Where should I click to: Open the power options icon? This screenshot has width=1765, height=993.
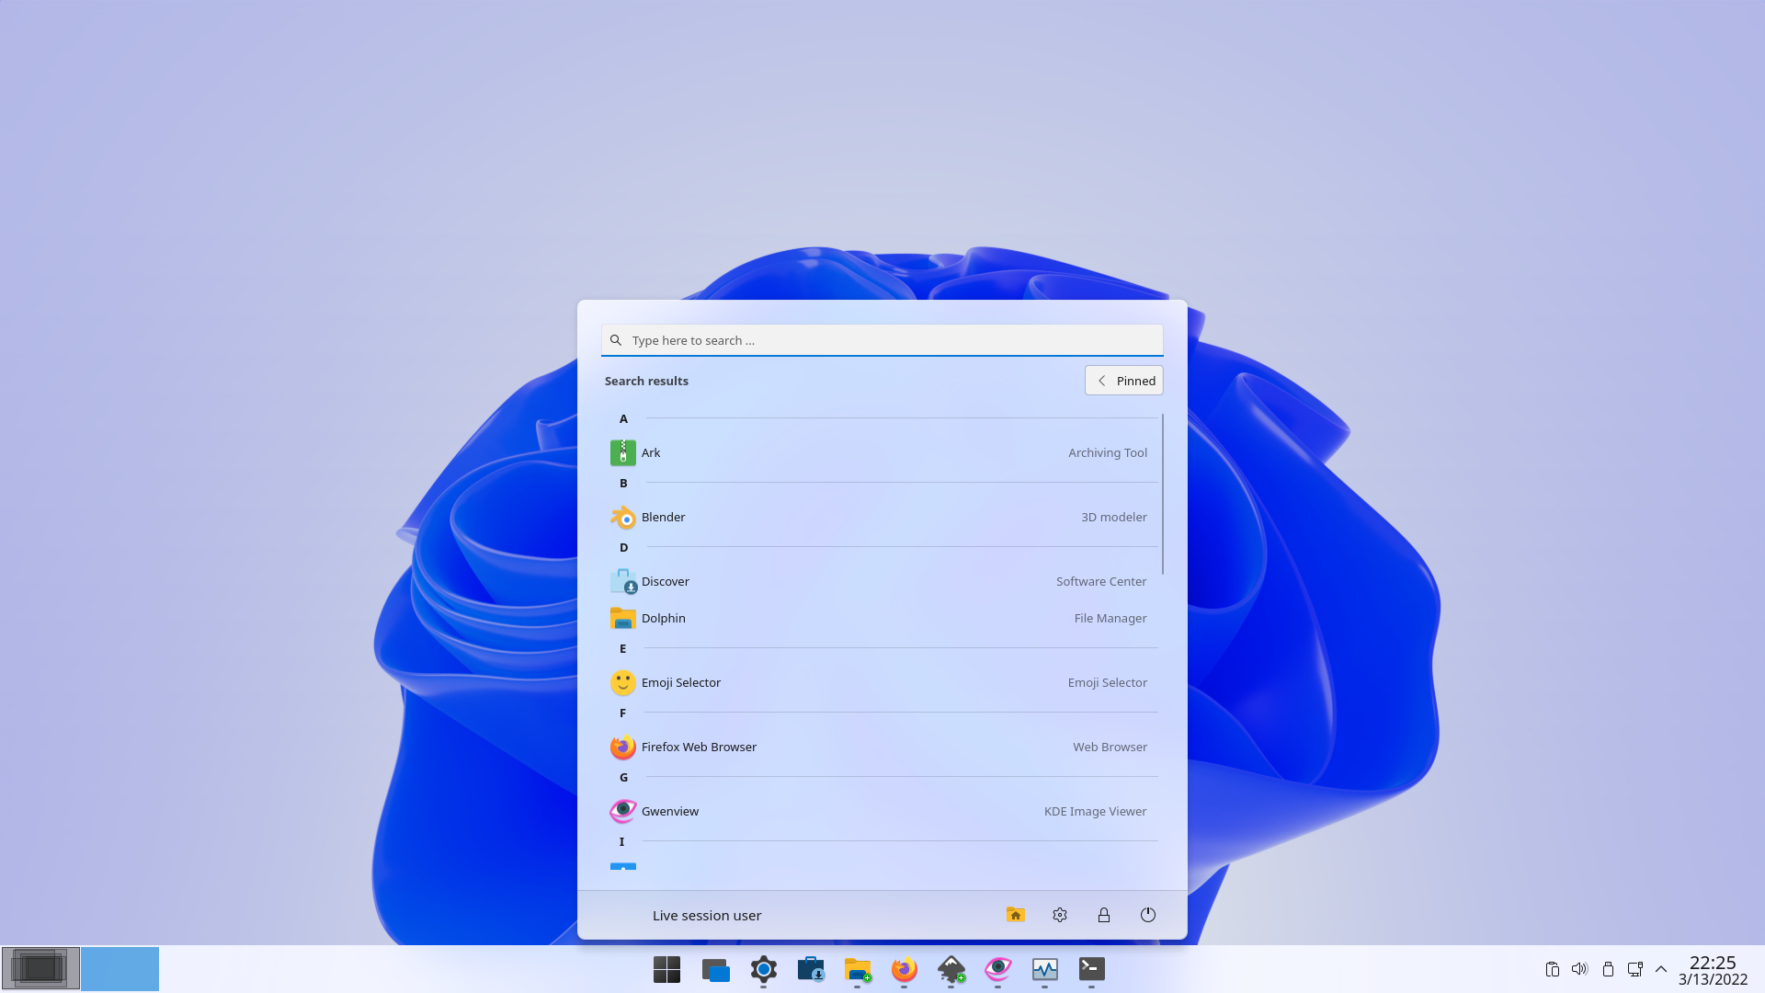[1148, 915]
